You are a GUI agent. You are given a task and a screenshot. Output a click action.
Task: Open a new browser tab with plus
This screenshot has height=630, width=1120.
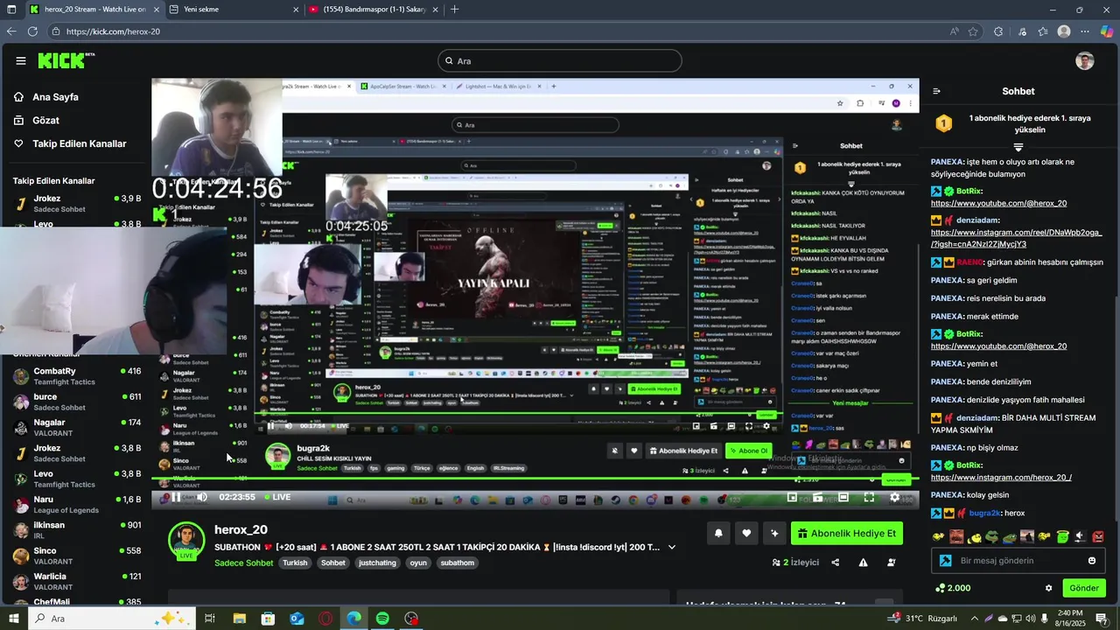tap(454, 10)
